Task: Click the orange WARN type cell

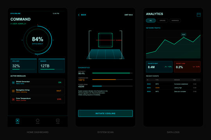Action: click(157, 88)
